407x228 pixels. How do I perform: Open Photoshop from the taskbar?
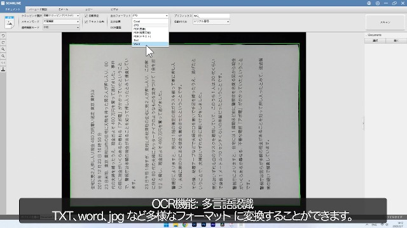pyautogui.click(x=203, y=225)
